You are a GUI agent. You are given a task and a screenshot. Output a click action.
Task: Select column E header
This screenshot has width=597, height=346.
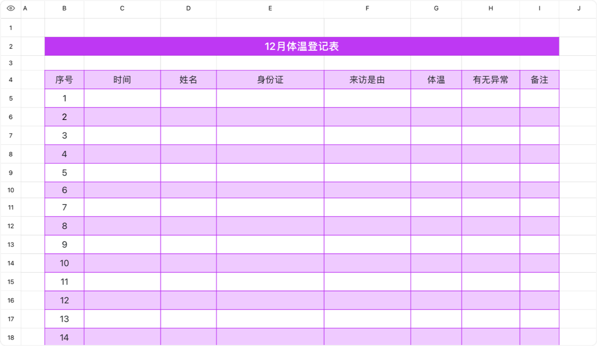(x=270, y=8)
